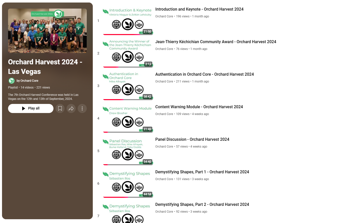355x223 pixels.
Task: Open 'Panel Discussion - Orchard Harvest 2024' title
Action: click(x=192, y=140)
